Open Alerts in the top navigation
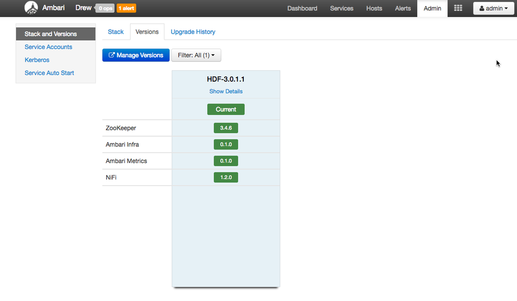 403,8
